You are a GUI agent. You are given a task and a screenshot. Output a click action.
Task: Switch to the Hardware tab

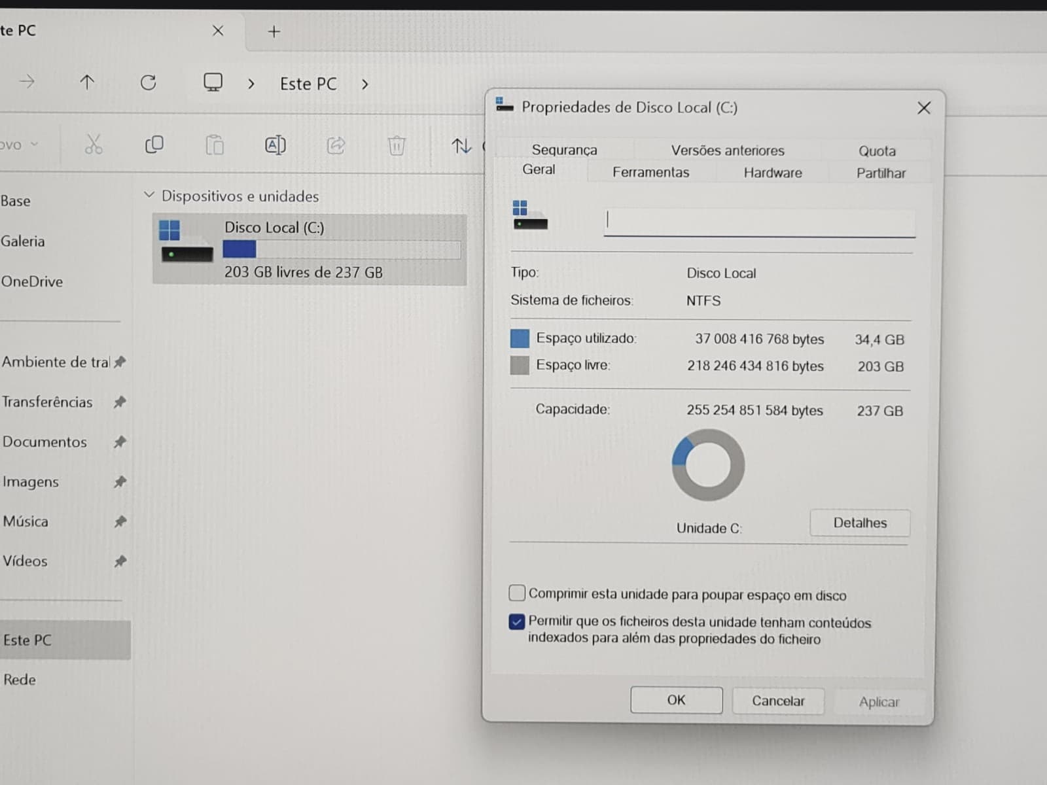click(x=773, y=173)
